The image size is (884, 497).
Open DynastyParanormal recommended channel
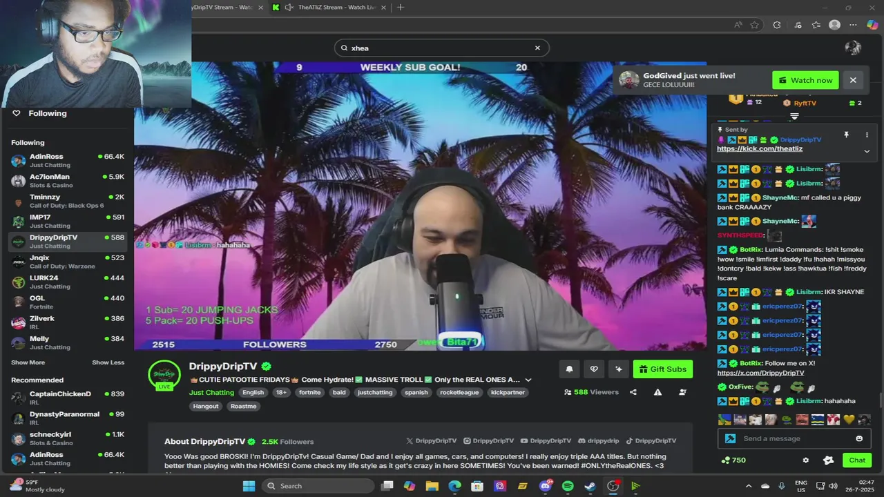67,418
